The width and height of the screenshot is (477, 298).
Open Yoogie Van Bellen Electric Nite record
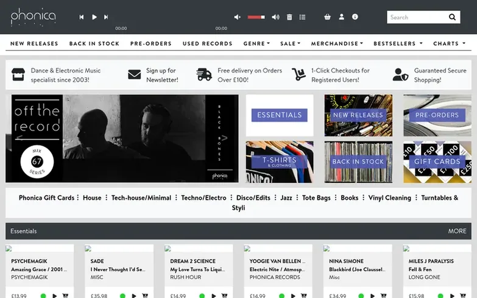coord(277,269)
